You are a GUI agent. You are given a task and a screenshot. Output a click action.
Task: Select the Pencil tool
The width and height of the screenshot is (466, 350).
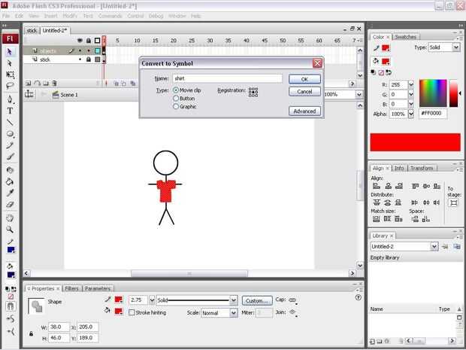[x=10, y=145]
